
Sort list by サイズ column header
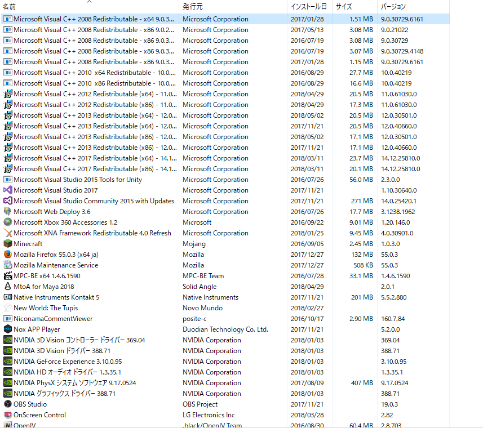pos(355,6)
